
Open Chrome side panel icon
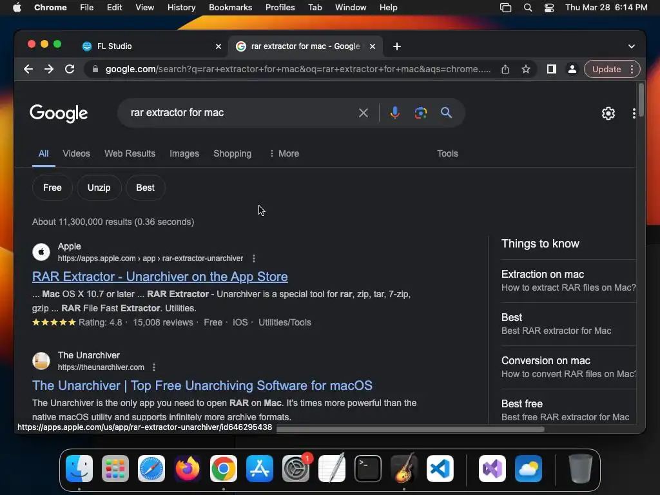coord(552,69)
